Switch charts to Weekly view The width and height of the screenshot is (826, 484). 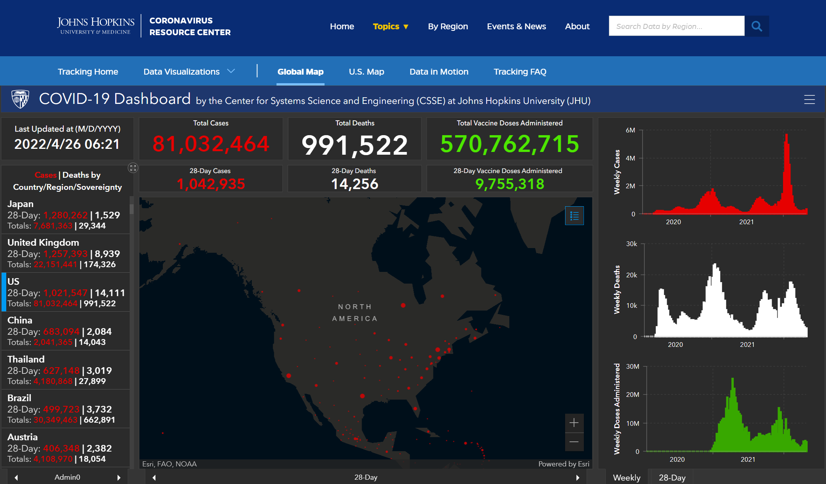coord(626,477)
